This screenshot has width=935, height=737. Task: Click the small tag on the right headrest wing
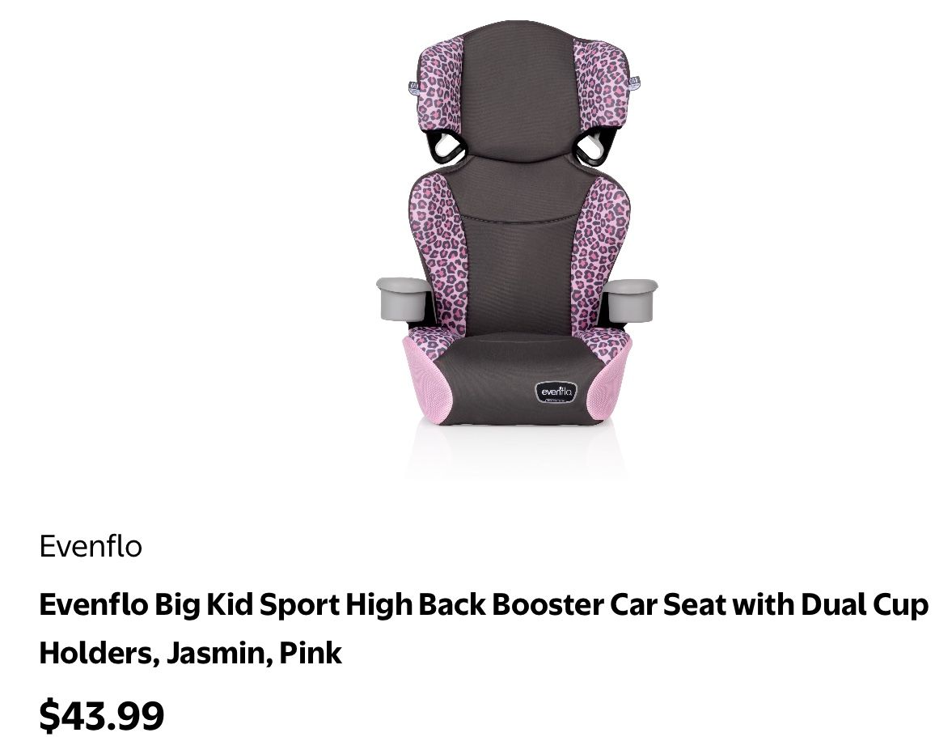click(634, 83)
